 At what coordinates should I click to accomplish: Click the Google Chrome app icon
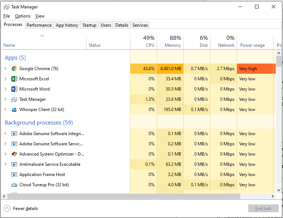(14, 69)
